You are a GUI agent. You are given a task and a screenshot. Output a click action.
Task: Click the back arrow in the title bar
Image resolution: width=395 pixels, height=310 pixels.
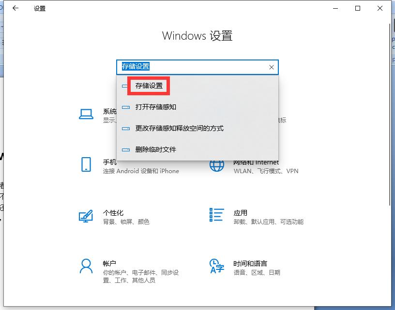pyautogui.click(x=15, y=8)
